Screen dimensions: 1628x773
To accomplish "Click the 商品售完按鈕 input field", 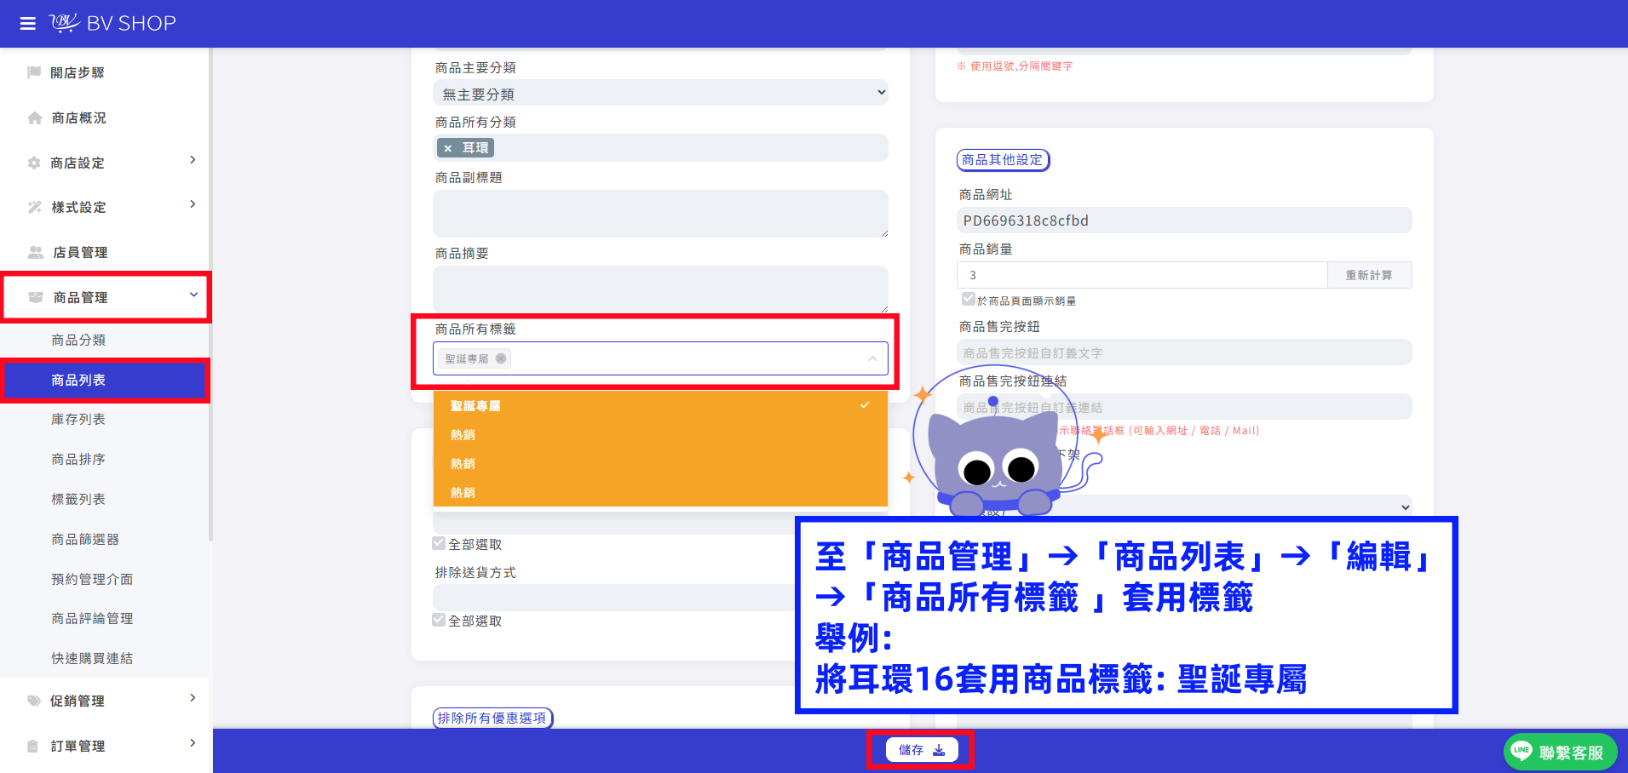I will 1184,352.
